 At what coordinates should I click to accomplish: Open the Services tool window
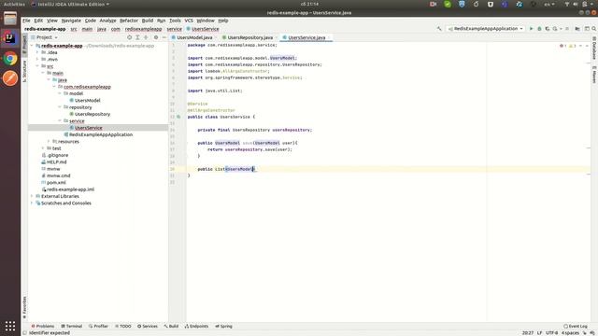pyautogui.click(x=148, y=327)
